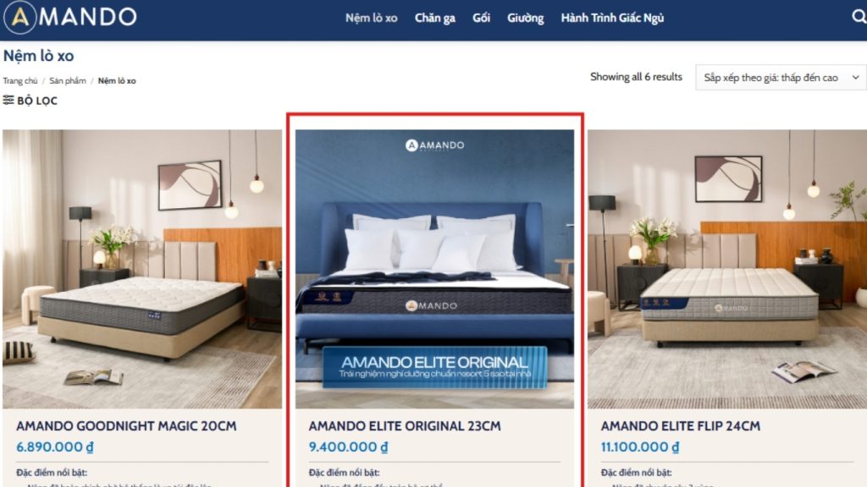
Task: Click the BỘ LỌC filter label
Action: pos(37,101)
